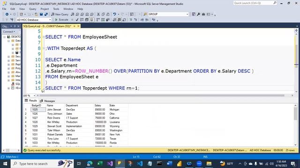The height and width of the screenshot is (168, 300).
Task: Click the Save All icon in toolbar
Action: (46, 14)
